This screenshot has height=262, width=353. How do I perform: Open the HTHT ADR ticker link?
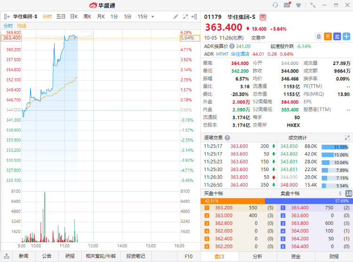click(222, 54)
